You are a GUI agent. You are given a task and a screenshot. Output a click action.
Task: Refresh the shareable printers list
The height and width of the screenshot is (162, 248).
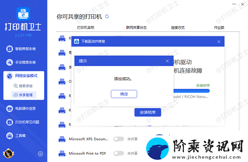(107, 16)
